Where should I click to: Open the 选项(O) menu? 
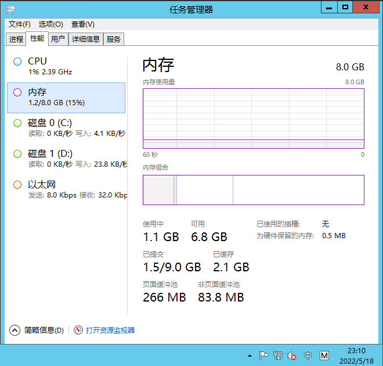coord(50,24)
